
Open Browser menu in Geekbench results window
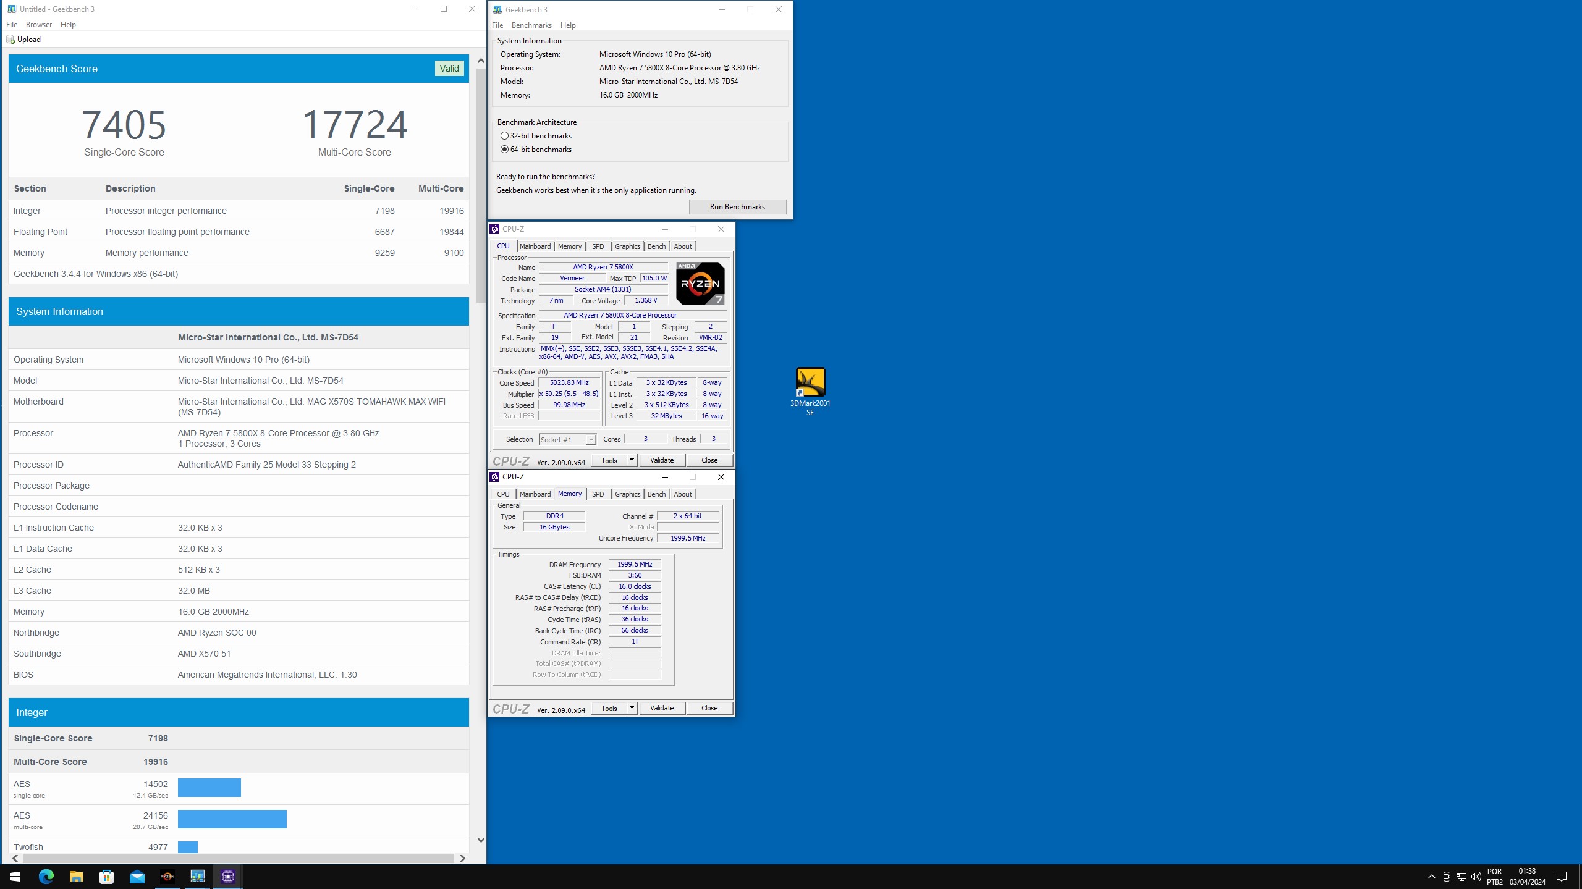(x=39, y=25)
